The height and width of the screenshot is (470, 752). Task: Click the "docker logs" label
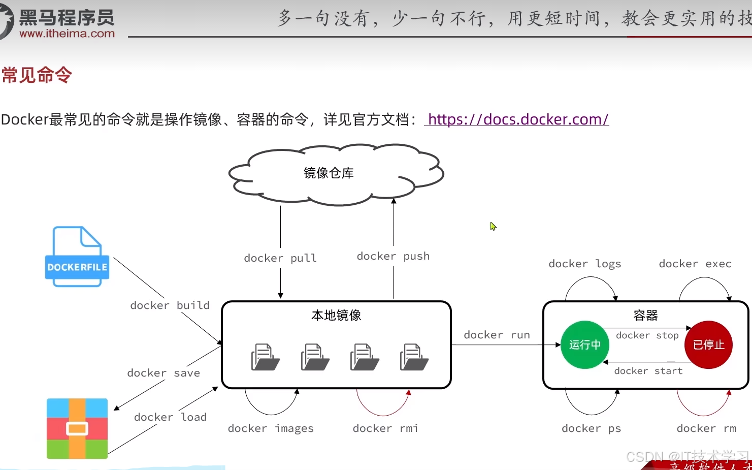(585, 264)
